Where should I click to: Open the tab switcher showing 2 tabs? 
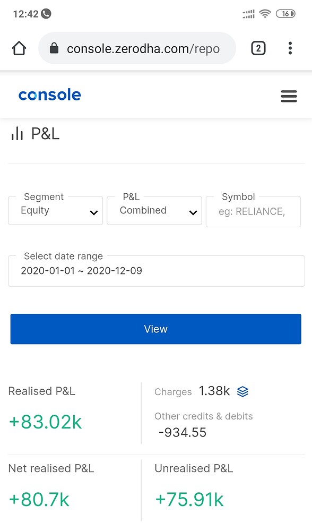tap(258, 48)
